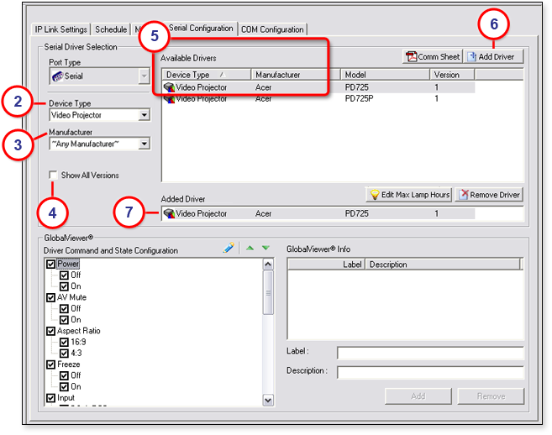The image size is (552, 435).
Task: Click the green move up arrow
Action: (x=250, y=249)
